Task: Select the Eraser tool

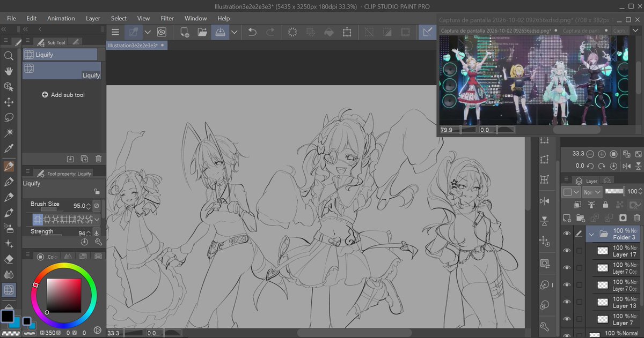Action: click(x=9, y=259)
